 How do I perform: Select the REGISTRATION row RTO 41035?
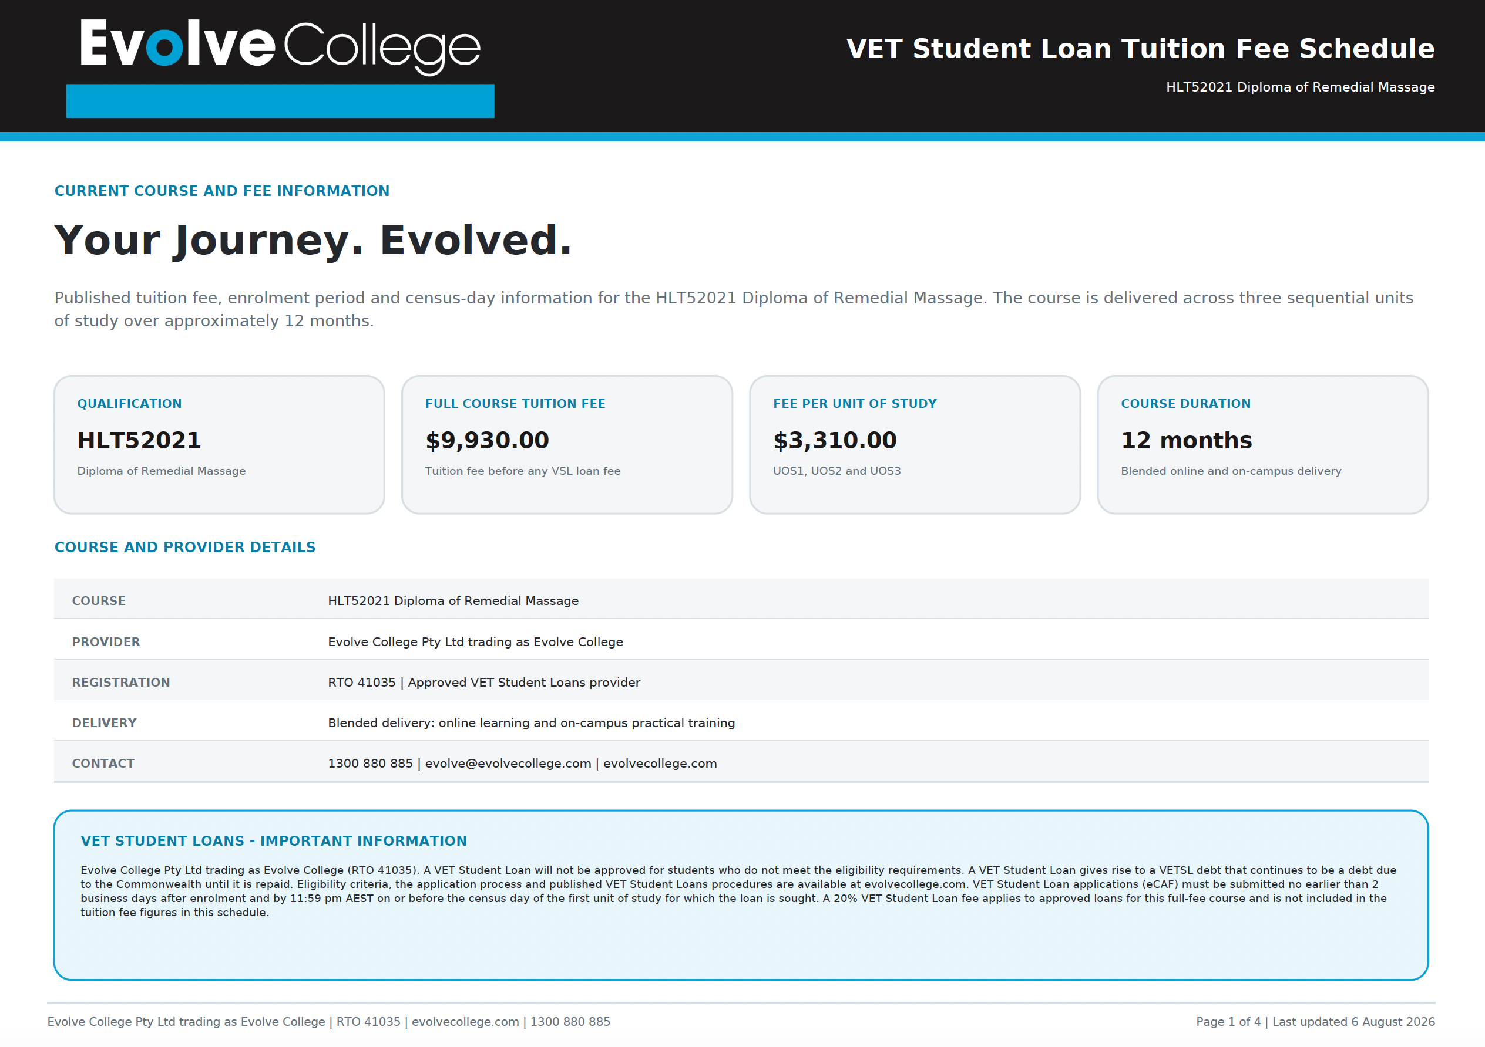point(361,683)
